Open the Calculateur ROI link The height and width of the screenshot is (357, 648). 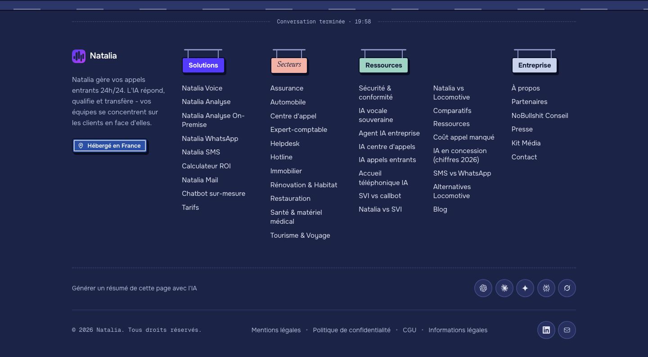[206, 166]
